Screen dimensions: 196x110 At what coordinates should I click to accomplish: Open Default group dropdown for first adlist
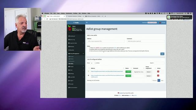point(149,72)
